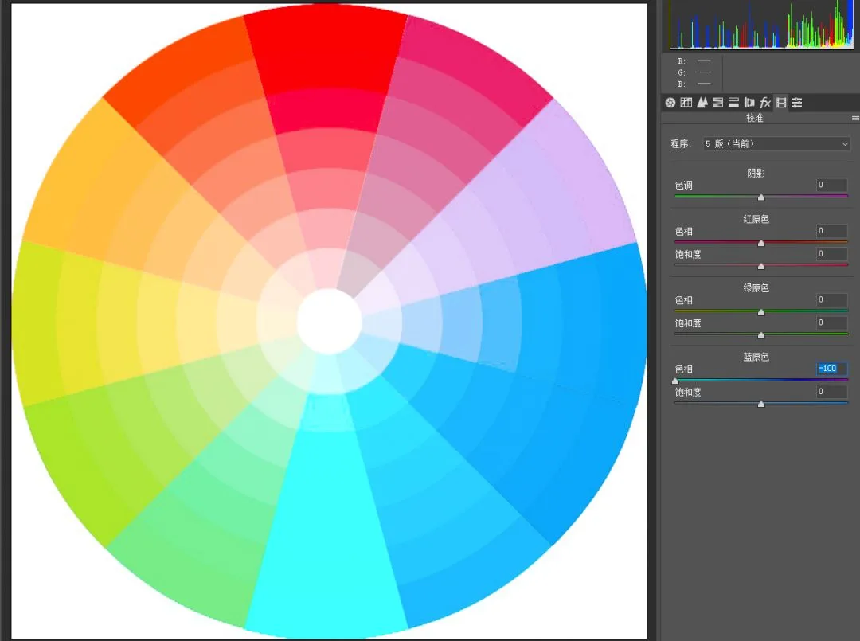Open the HSL adjustments panel icon
The height and width of the screenshot is (641, 860).
(x=717, y=103)
